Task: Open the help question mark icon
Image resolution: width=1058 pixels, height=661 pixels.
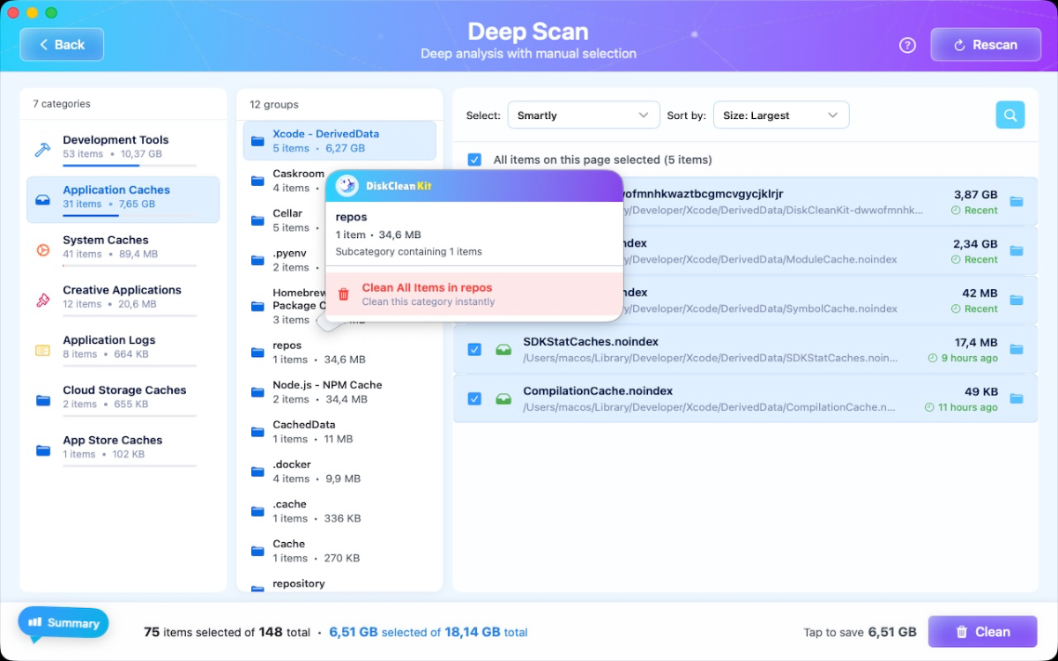Action: click(x=907, y=44)
